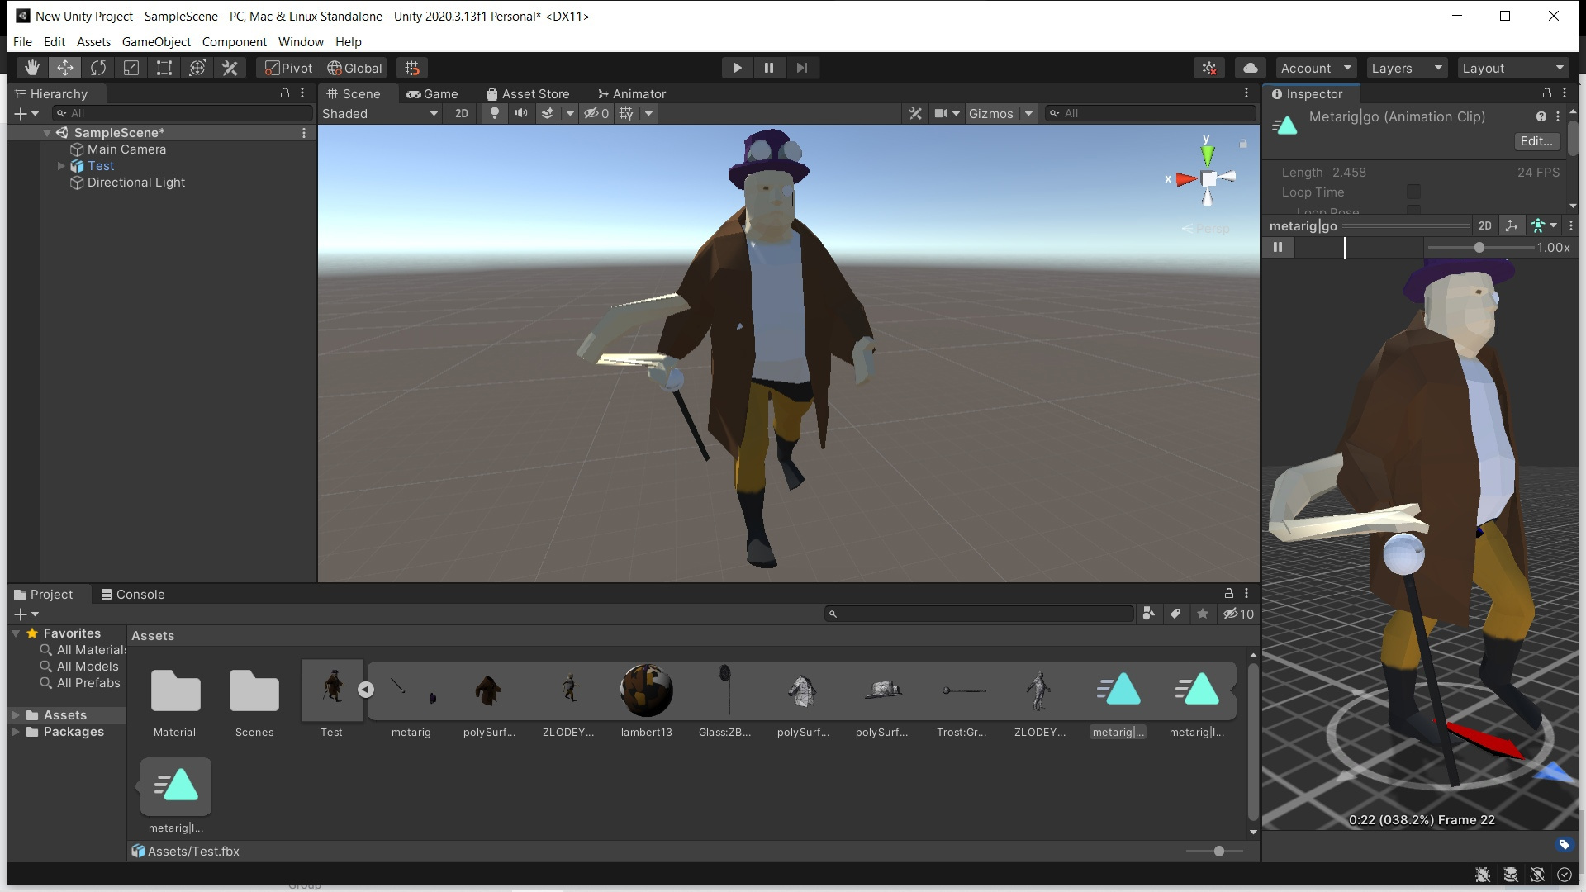The image size is (1586, 892).
Task: Switch to the Animator tab
Action: (632, 94)
